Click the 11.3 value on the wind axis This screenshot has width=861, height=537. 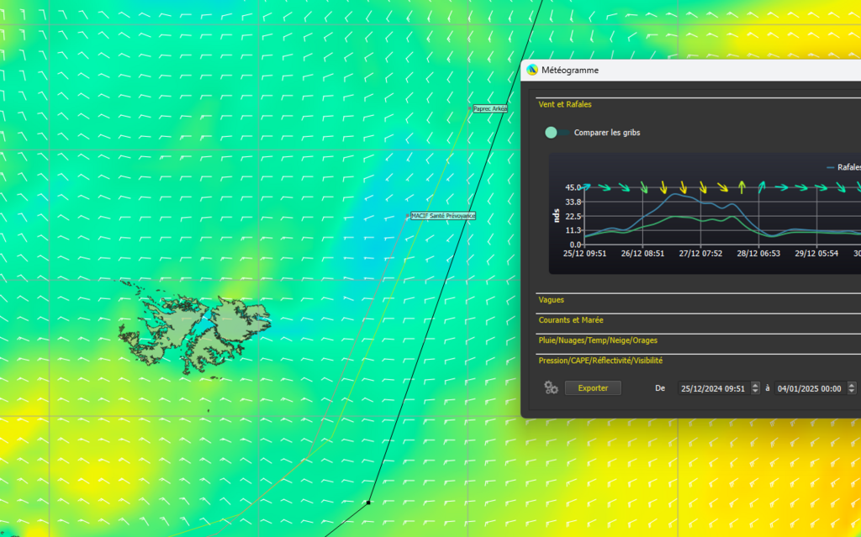(x=573, y=230)
